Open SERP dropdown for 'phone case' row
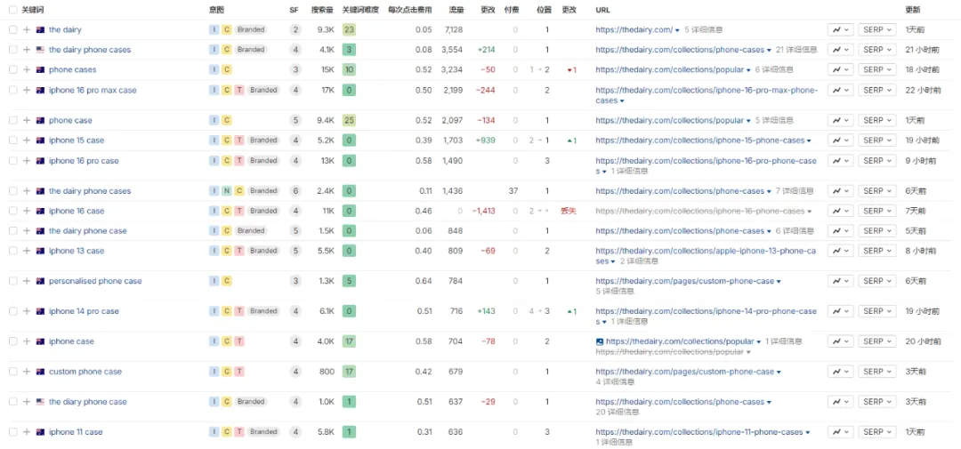961x449 pixels. pyautogui.click(x=877, y=120)
